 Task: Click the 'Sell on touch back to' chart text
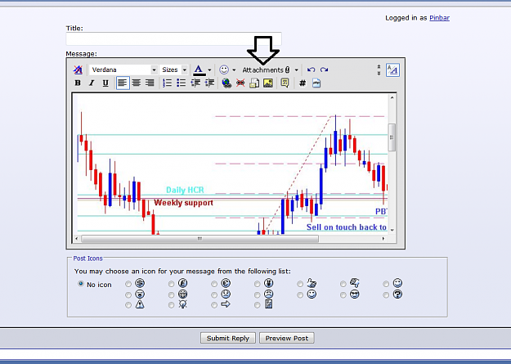(347, 227)
